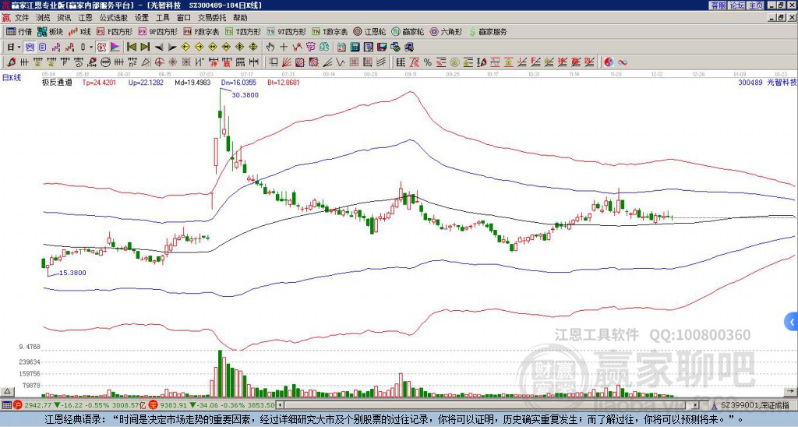
Task: Open the P数字表 tool
Action: 201,31
